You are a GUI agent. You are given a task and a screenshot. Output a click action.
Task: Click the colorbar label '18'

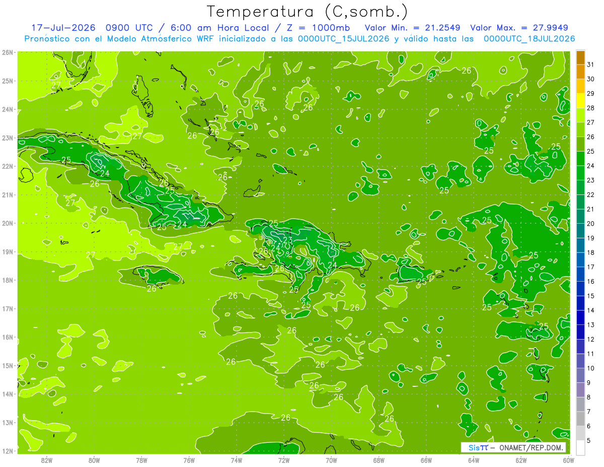(x=591, y=252)
